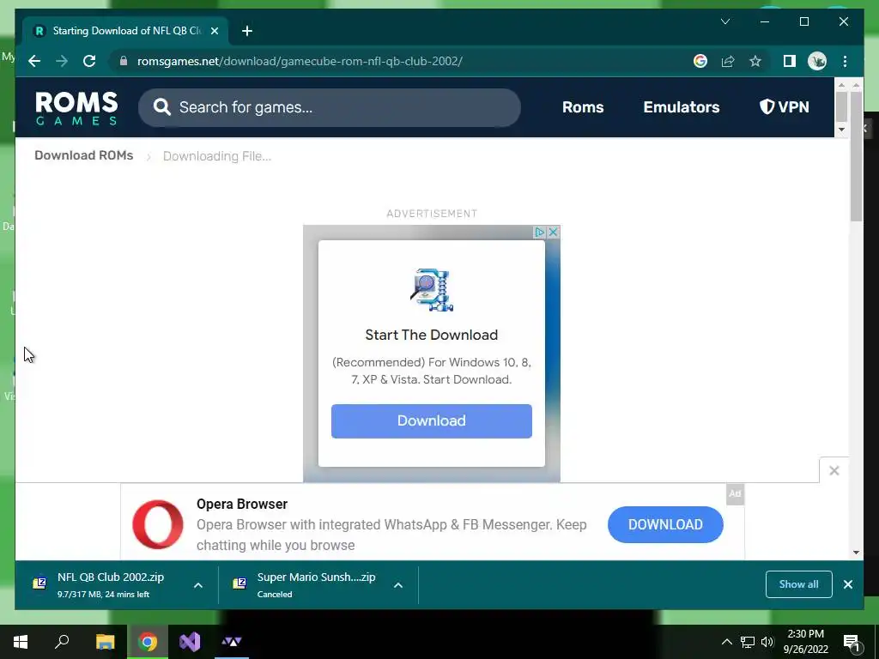
Task: Reload the current page
Action: pyautogui.click(x=89, y=61)
